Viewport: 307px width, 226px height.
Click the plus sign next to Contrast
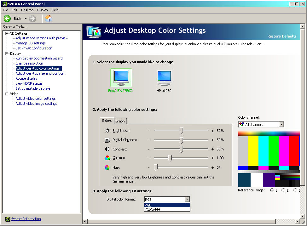[212, 150]
